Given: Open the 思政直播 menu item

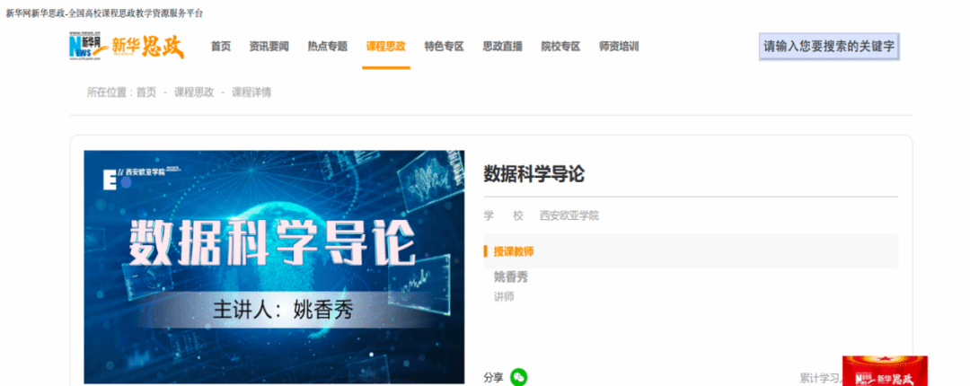Looking at the screenshot, I should 502,47.
